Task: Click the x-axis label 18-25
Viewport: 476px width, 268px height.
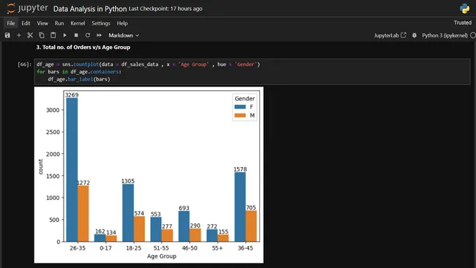Action: [133, 248]
